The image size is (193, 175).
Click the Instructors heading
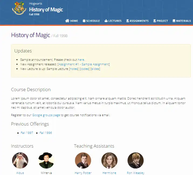22,146
